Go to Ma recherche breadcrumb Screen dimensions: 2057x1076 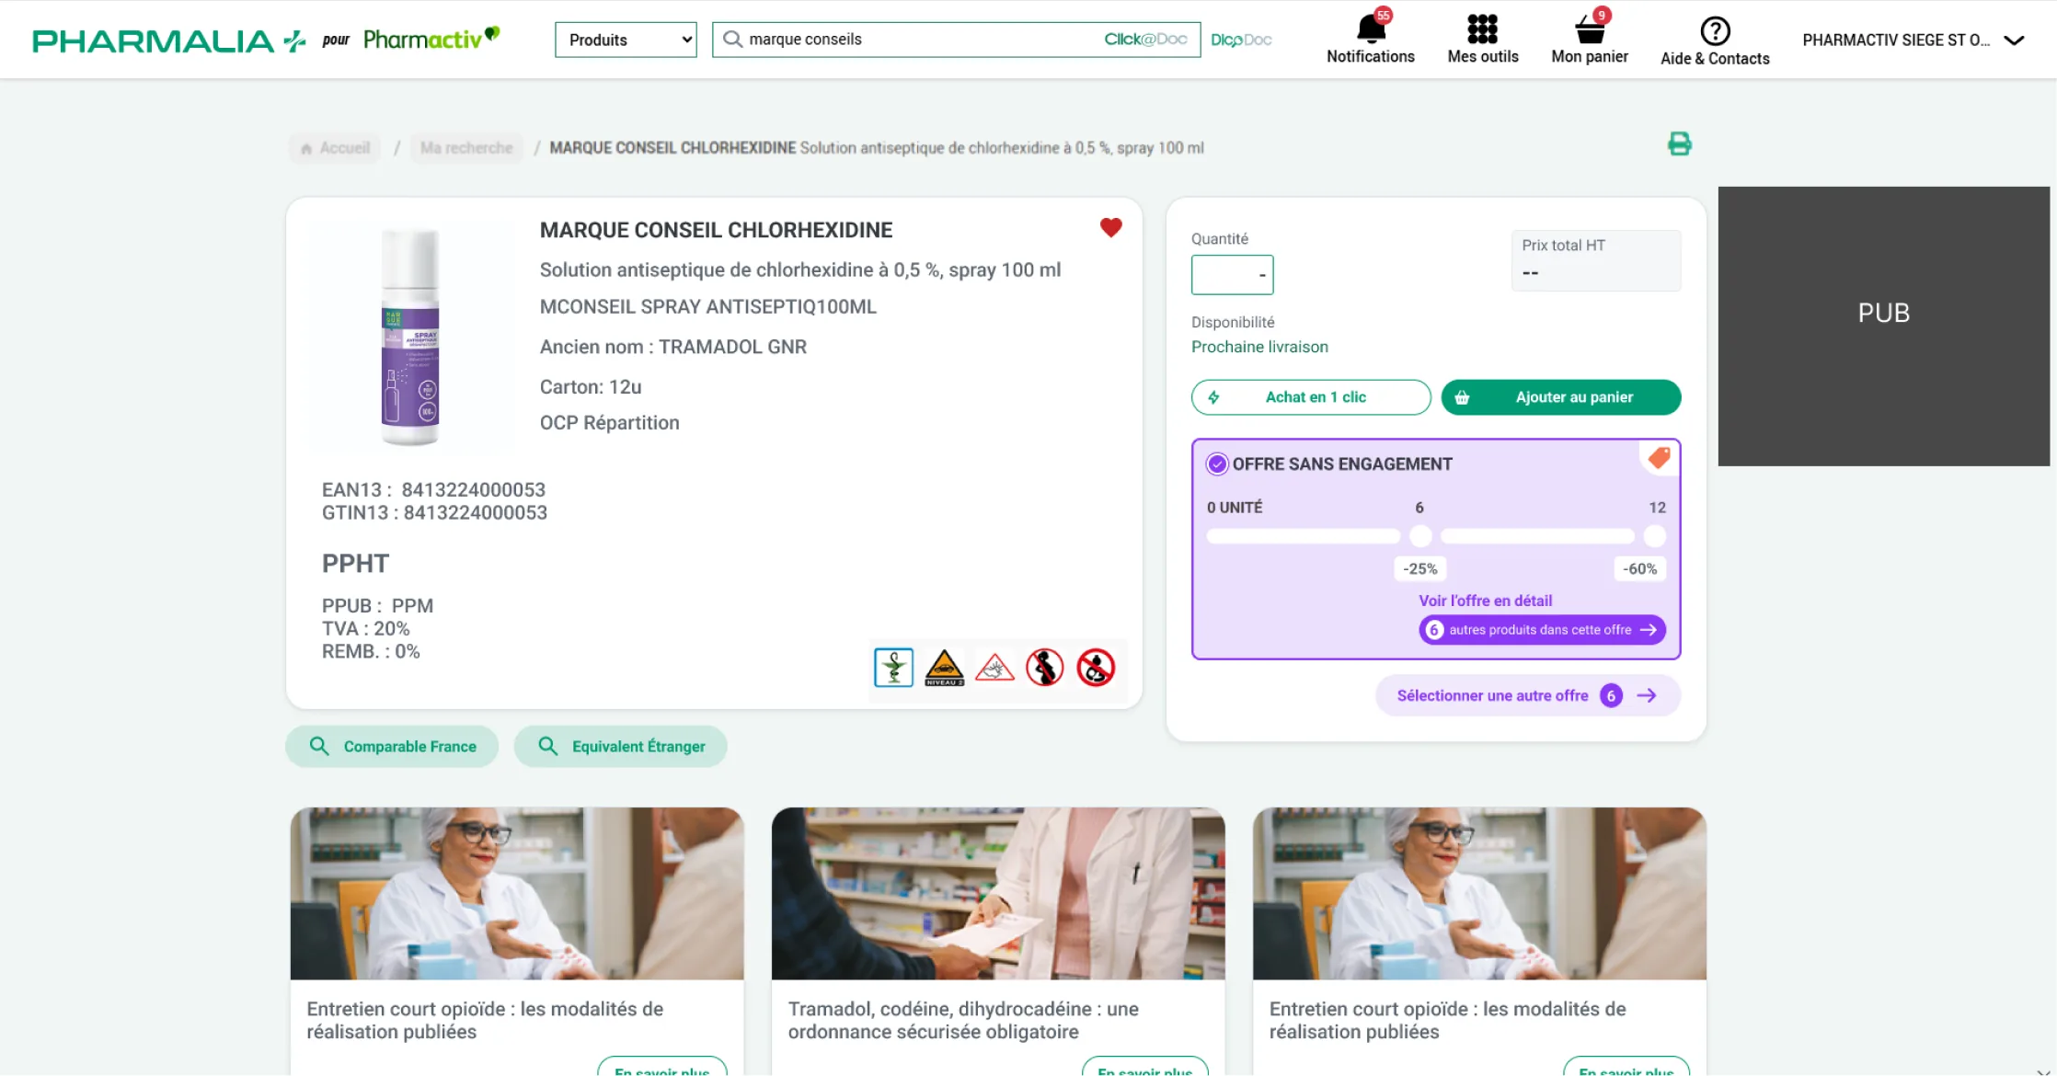(x=466, y=148)
